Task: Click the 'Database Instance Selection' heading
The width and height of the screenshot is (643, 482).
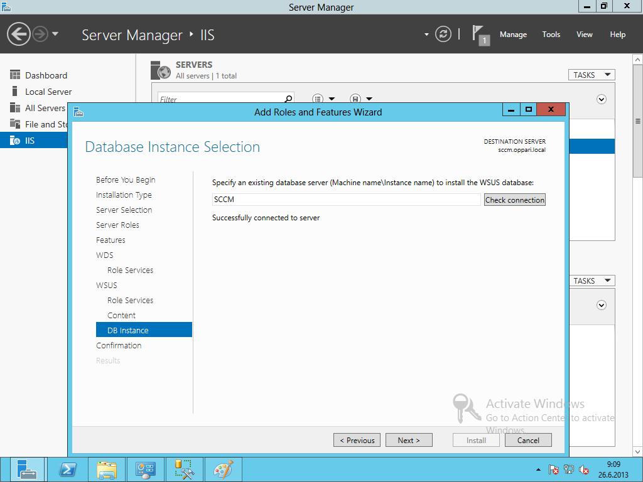Action: pyautogui.click(x=172, y=147)
